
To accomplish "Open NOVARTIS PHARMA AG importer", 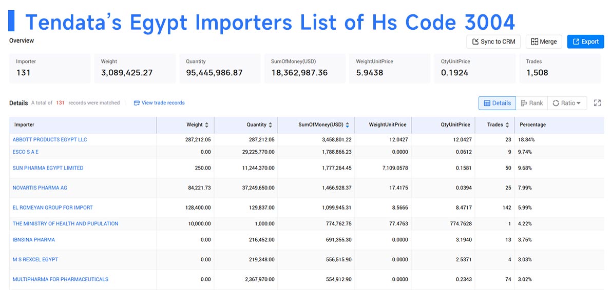I will (40, 188).
